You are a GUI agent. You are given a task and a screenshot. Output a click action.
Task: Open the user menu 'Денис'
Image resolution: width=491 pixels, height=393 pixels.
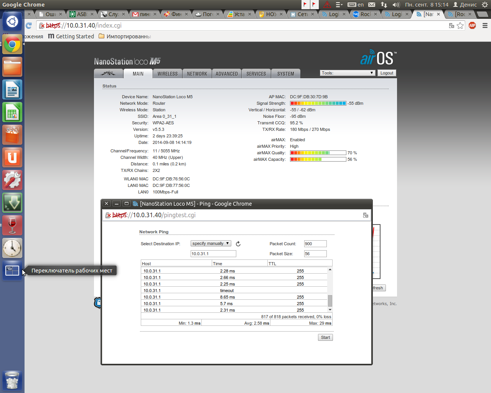(x=465, y=5)
